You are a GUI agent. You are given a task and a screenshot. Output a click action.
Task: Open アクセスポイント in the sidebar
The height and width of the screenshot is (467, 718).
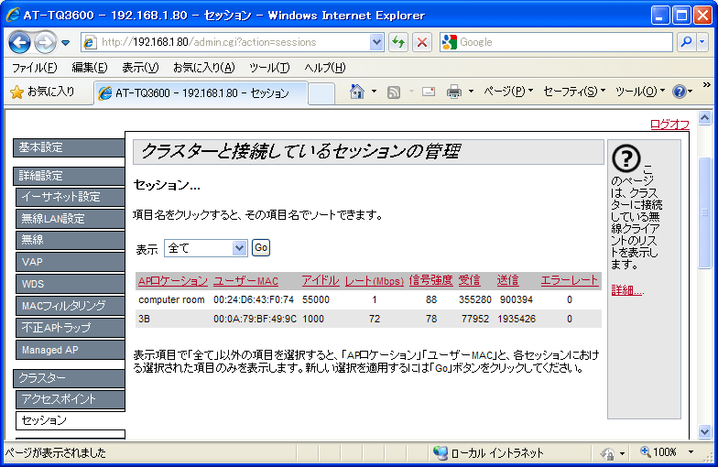coord(70,399)
